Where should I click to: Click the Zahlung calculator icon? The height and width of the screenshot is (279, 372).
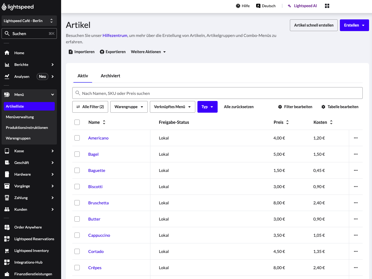pos(7,198)
